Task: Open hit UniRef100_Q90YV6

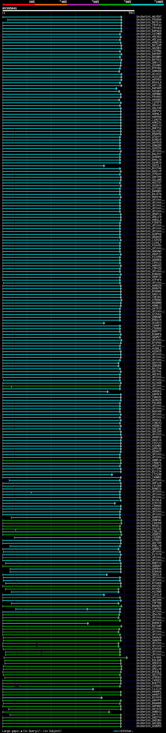Action: [x=149, y=363]
